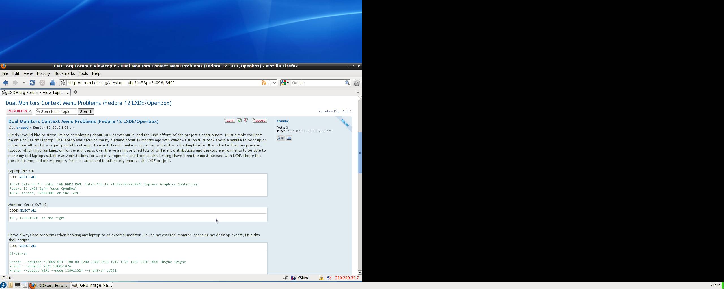Send private message with PM icon
Screen dimensions: 724x289
coord(281,138)
